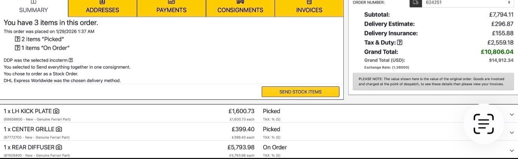Show help for items "On Order" status
This screenshot has width=518, height=159.
pyautogui.click(x=17, y=48)
